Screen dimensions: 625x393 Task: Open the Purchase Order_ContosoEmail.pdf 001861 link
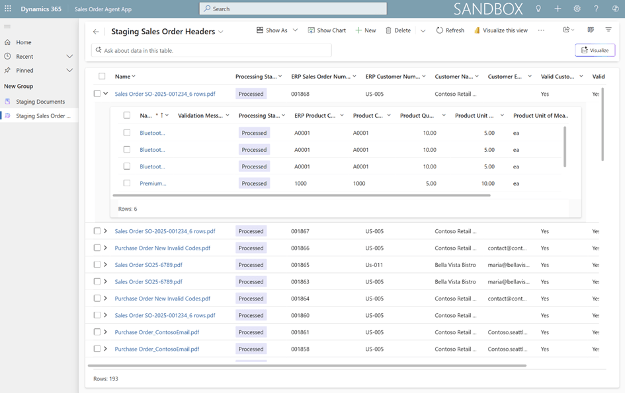157,332
